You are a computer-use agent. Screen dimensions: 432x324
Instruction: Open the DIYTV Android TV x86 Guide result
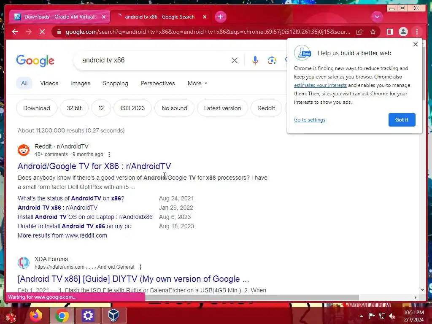(133, 279)
